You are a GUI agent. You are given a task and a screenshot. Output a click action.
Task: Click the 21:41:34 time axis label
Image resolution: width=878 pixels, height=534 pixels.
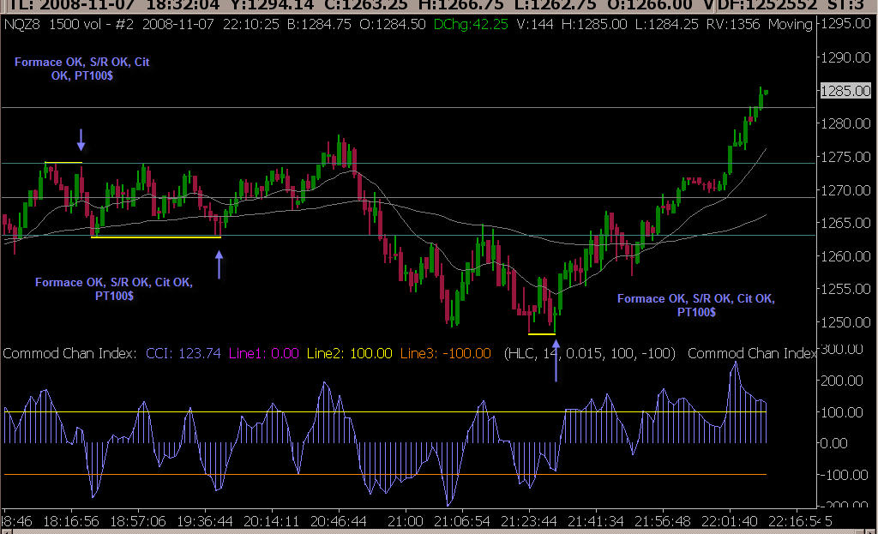tap(596, 522)
